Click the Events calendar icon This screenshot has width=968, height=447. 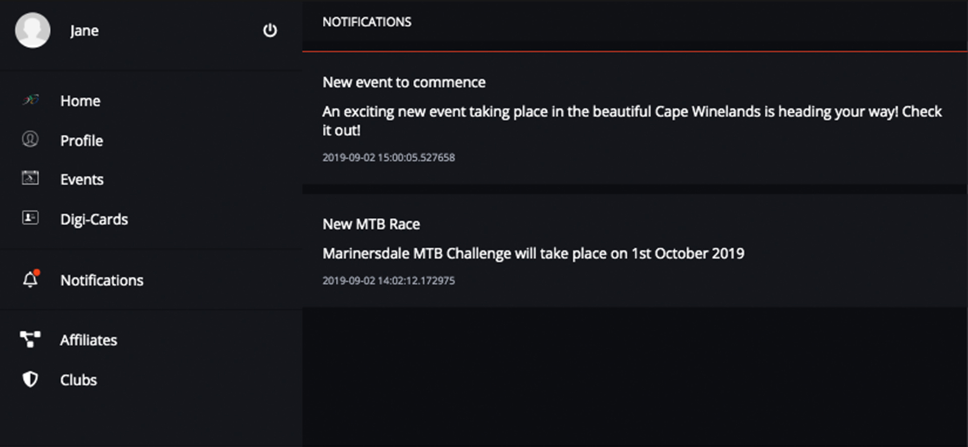point(30,178)
